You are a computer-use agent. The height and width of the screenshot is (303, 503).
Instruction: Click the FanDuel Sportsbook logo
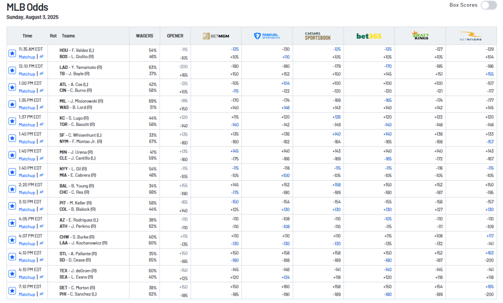267,36
